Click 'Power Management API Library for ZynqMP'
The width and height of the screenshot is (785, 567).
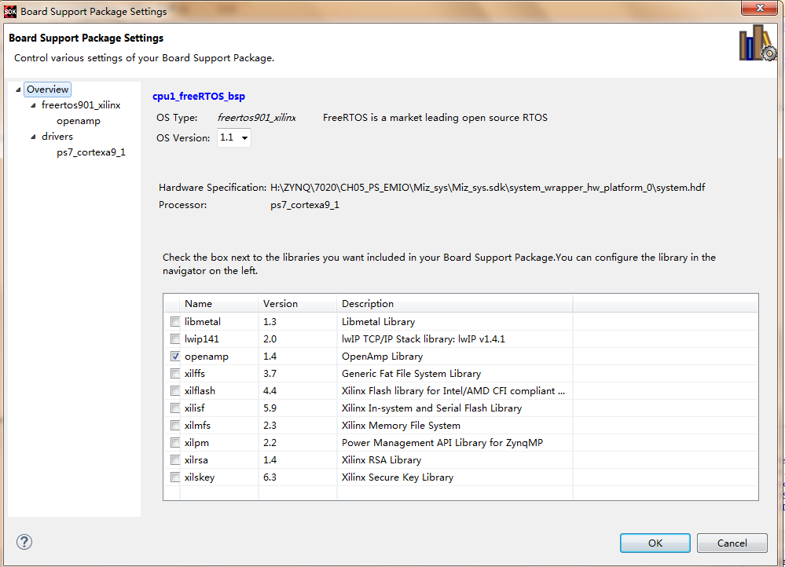pos(442,443)
